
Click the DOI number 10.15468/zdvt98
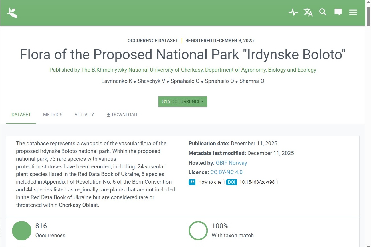tap(257, 182)
